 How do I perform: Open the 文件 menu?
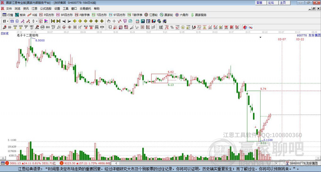pos(9,8)
